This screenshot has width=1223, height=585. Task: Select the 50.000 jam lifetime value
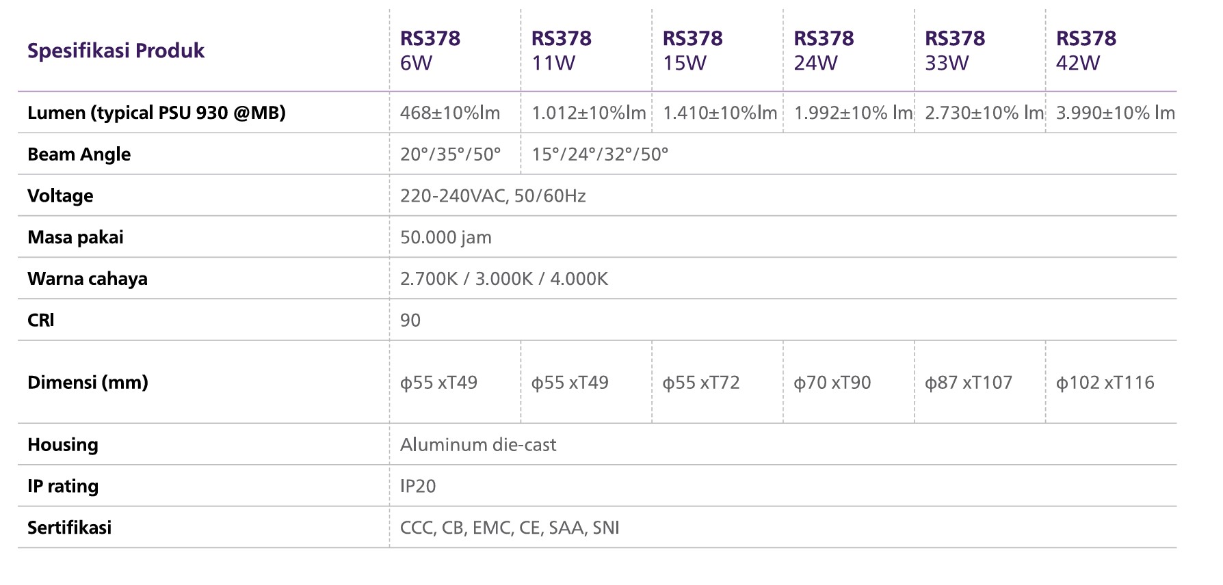click(x=445, y=237)
